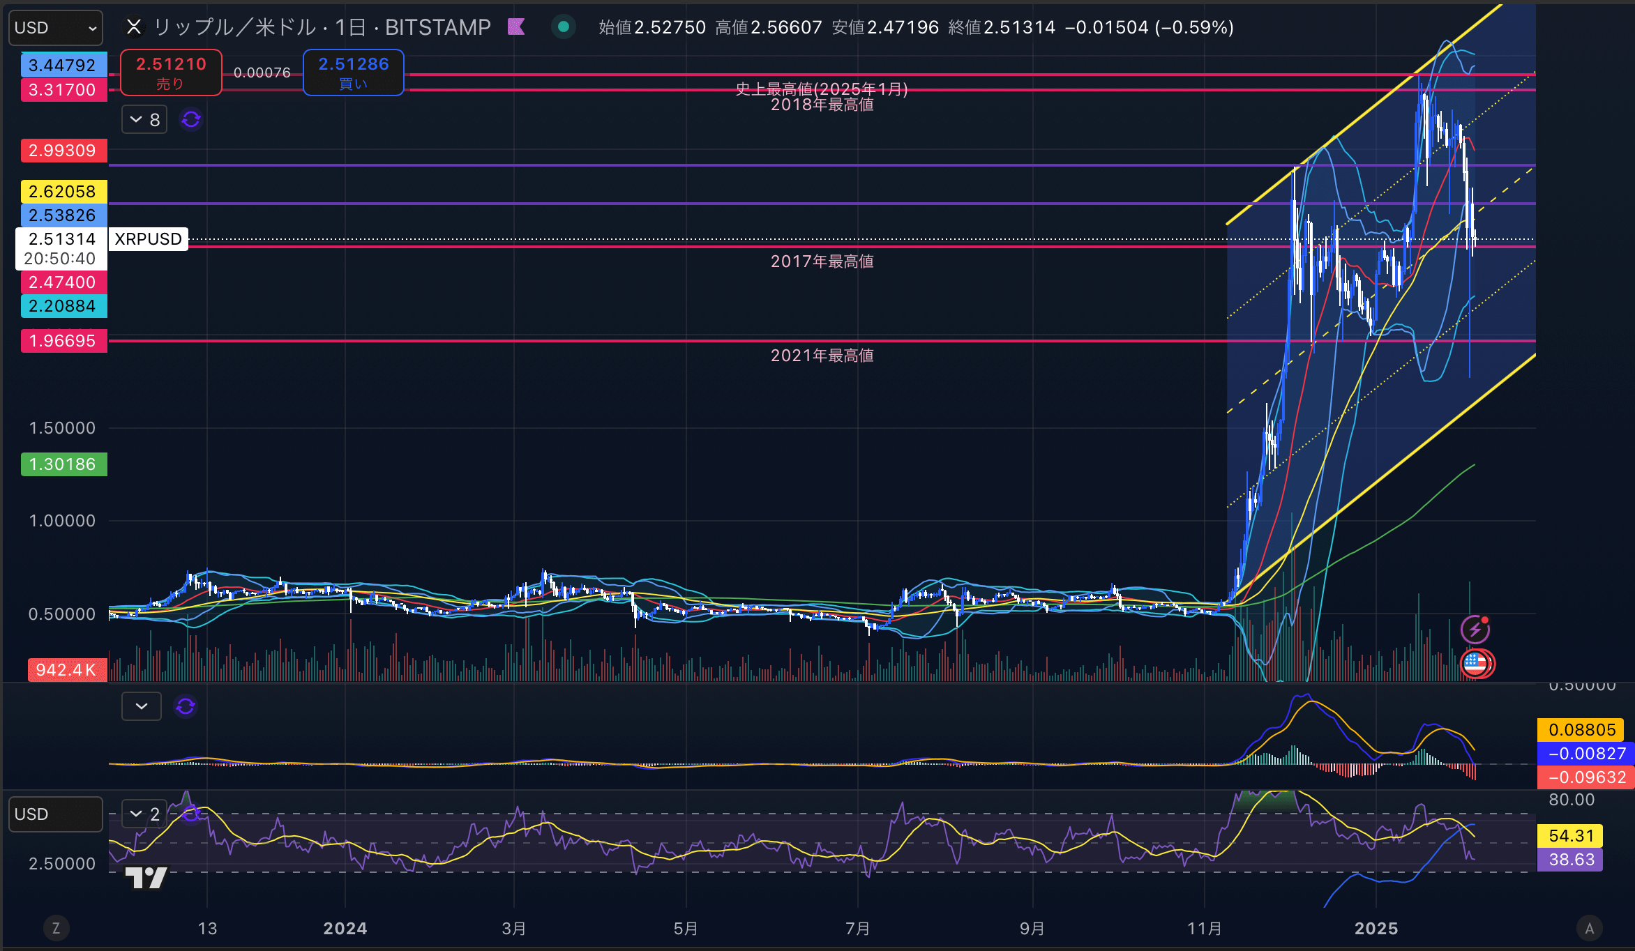Screen dimensions: 1635x951
Task: Click the 終値2.51314 value in header
Action: [x=1002, y=27]
